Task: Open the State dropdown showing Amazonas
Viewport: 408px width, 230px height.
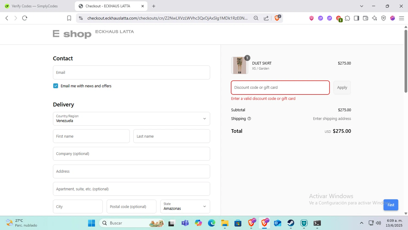Action: point(185,207)
